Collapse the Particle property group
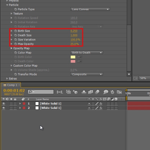Image resolution: width=150 pixels, height=150 pixels. tap(7, 5)
